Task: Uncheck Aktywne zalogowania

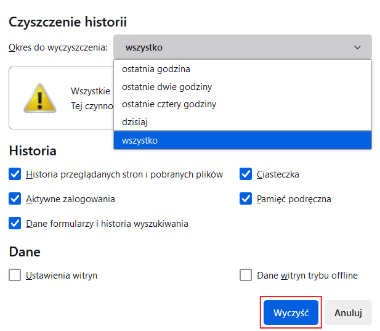Action: [15, 198]
